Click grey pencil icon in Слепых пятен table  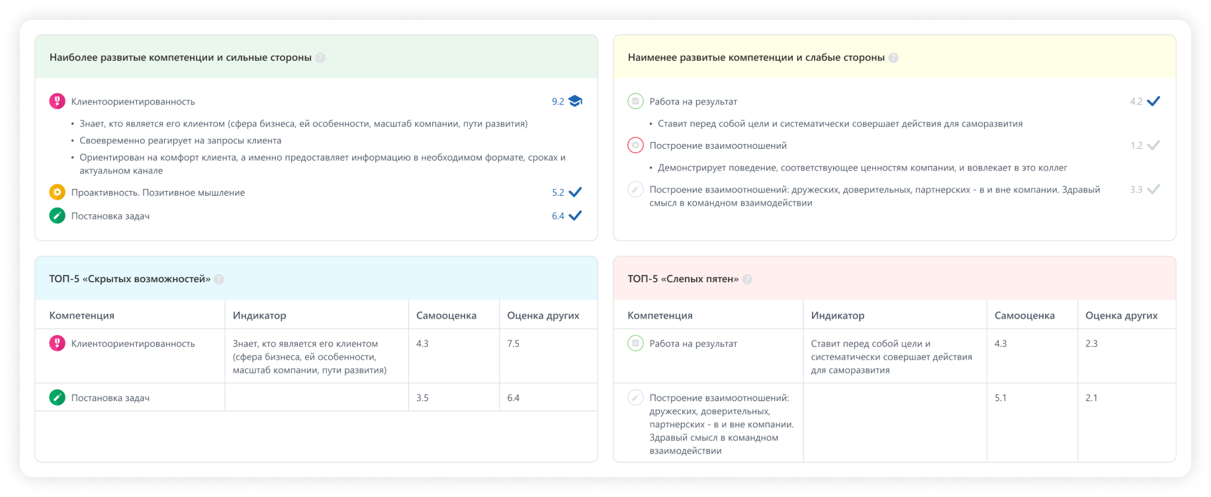tap(636, 397)
